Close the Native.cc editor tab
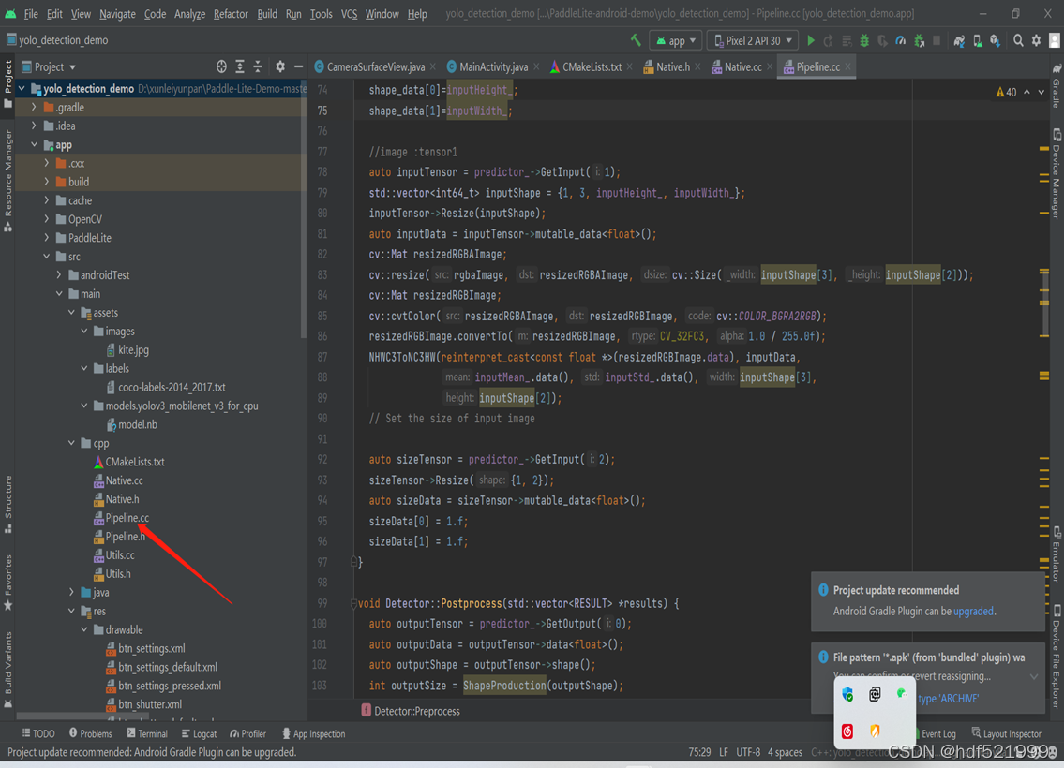1064x768 pixels. click(x=769, y=67)
